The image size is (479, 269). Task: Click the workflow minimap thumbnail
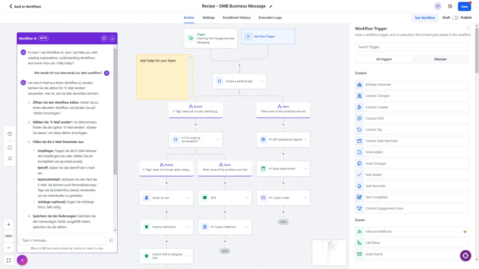pyautogui.click(x=329, y=252)
